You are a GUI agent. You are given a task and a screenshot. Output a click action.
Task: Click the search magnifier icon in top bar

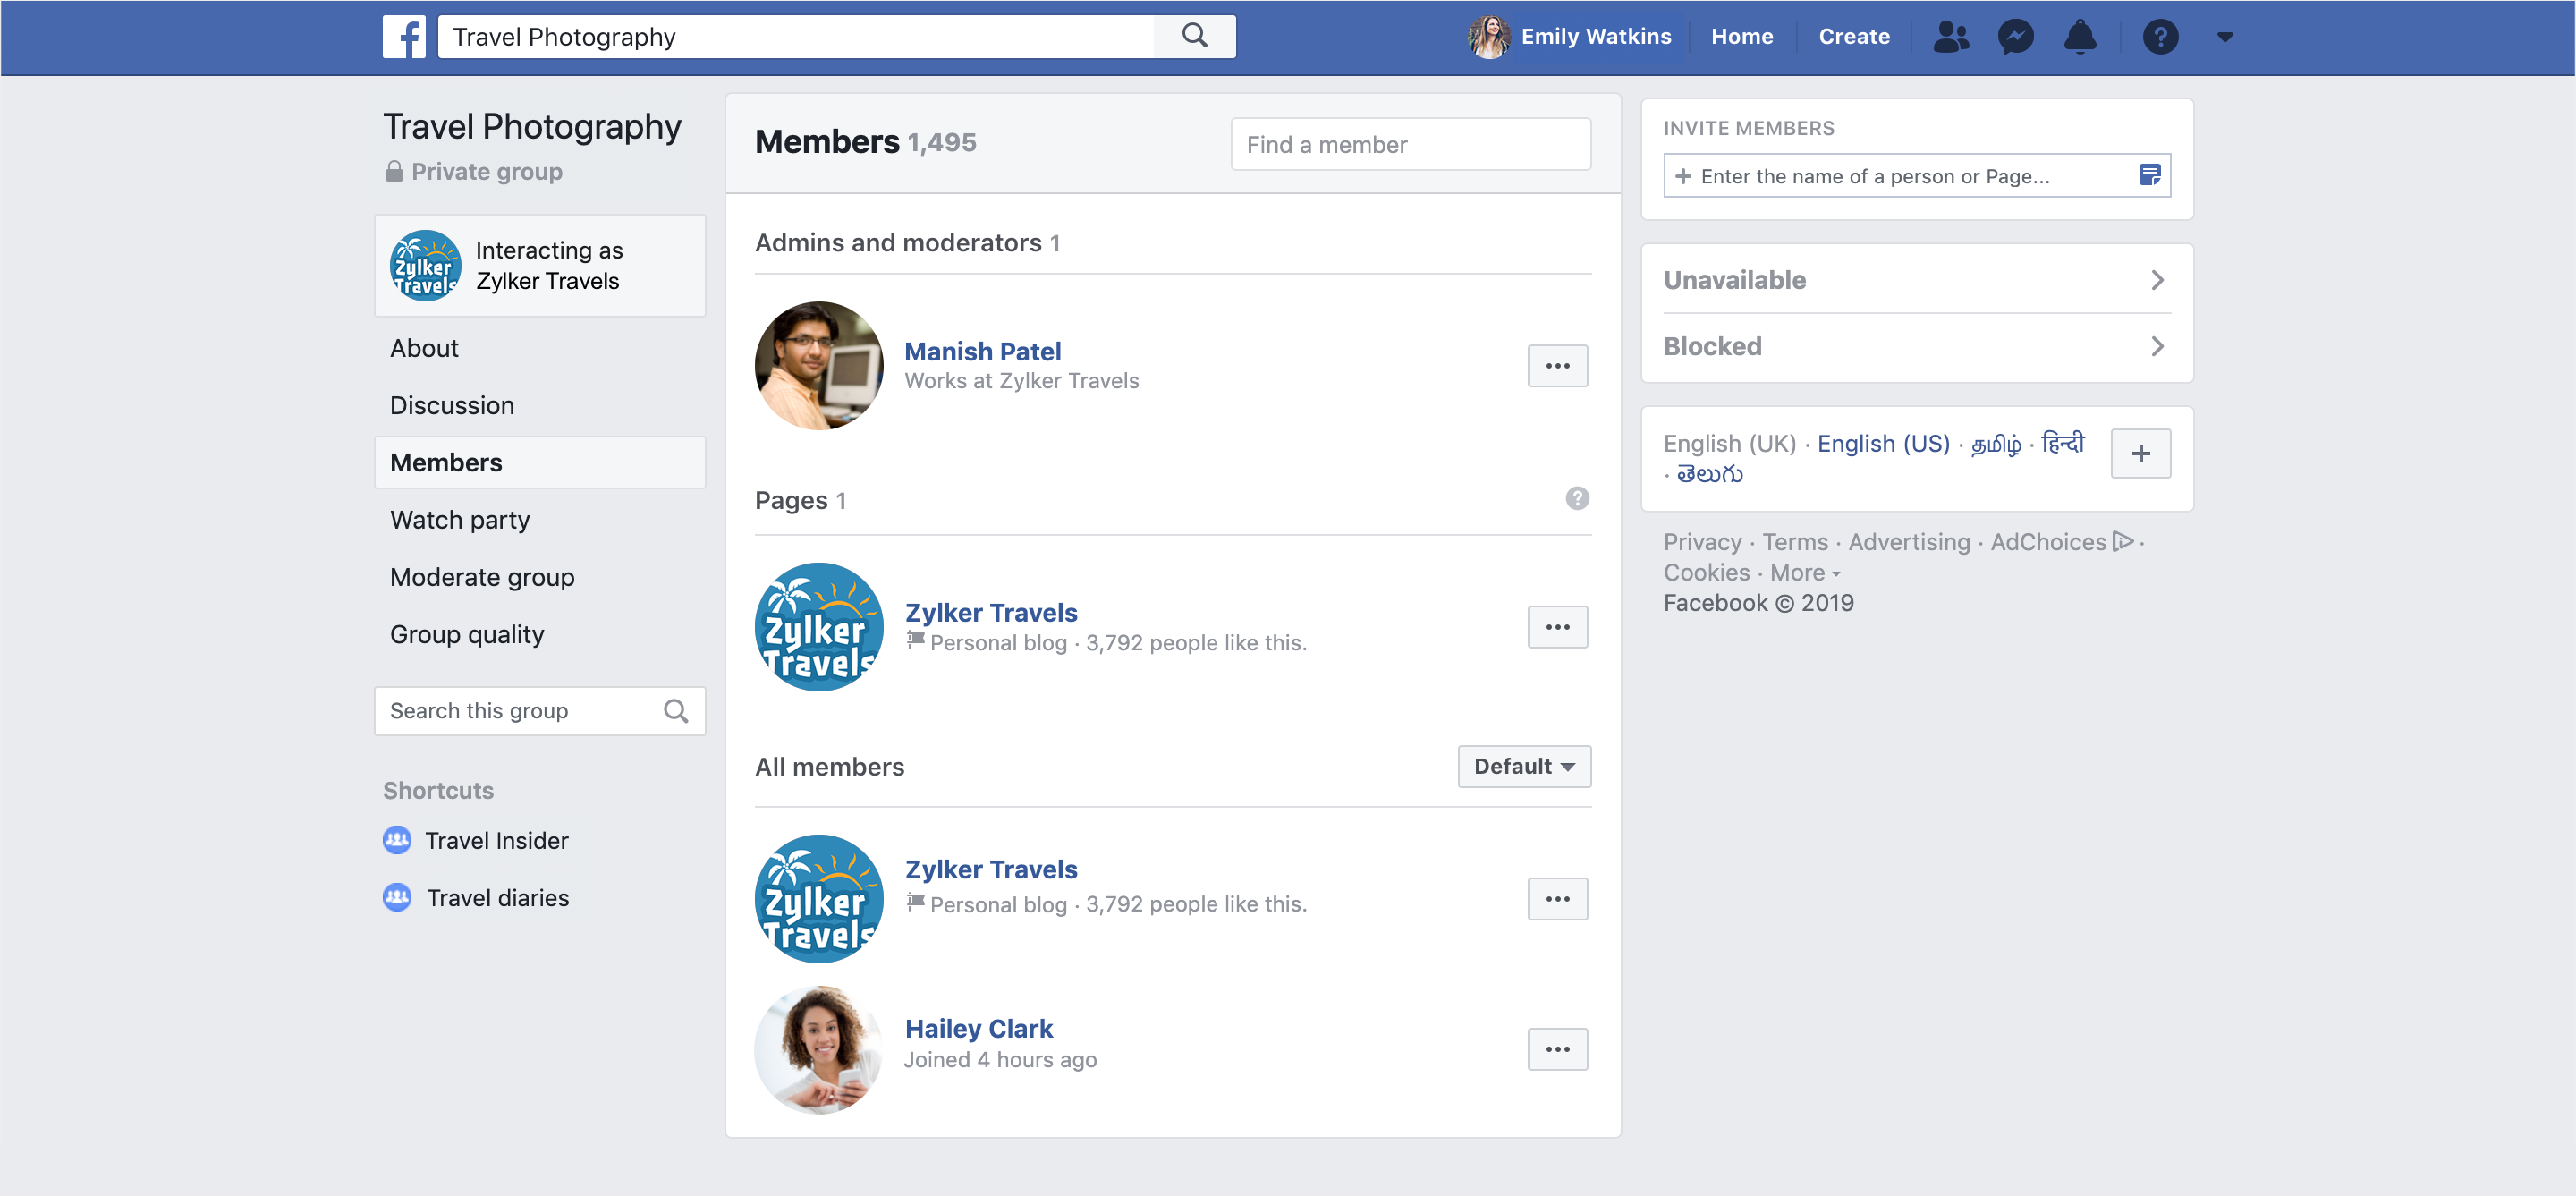[x=1194, y=37]
